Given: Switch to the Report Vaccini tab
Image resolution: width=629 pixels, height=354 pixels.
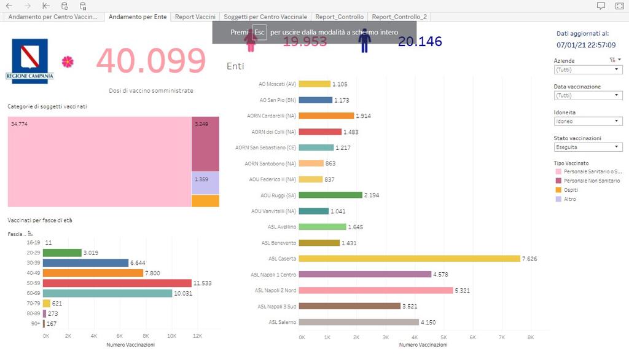Looking at the screenshot, I should click(x=195, y=17).
